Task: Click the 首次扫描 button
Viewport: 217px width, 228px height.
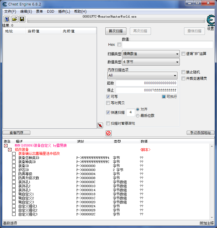Action: click(x=116, y=31)
